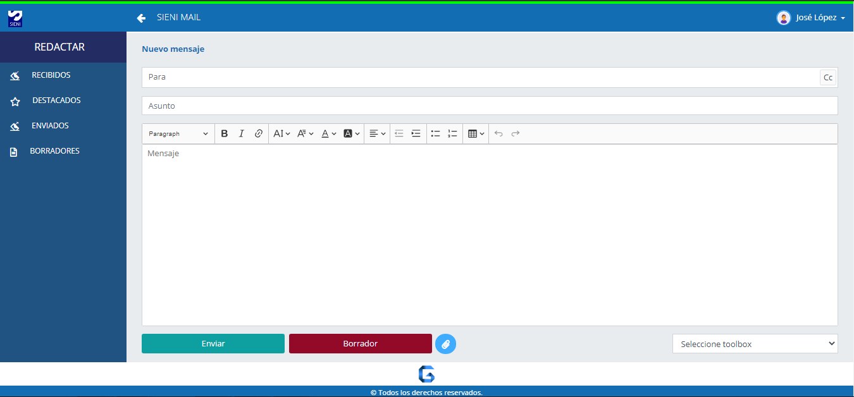This screenshot has width=854, height=397.
Task: Open the font color picker
Action: (328, 133)
